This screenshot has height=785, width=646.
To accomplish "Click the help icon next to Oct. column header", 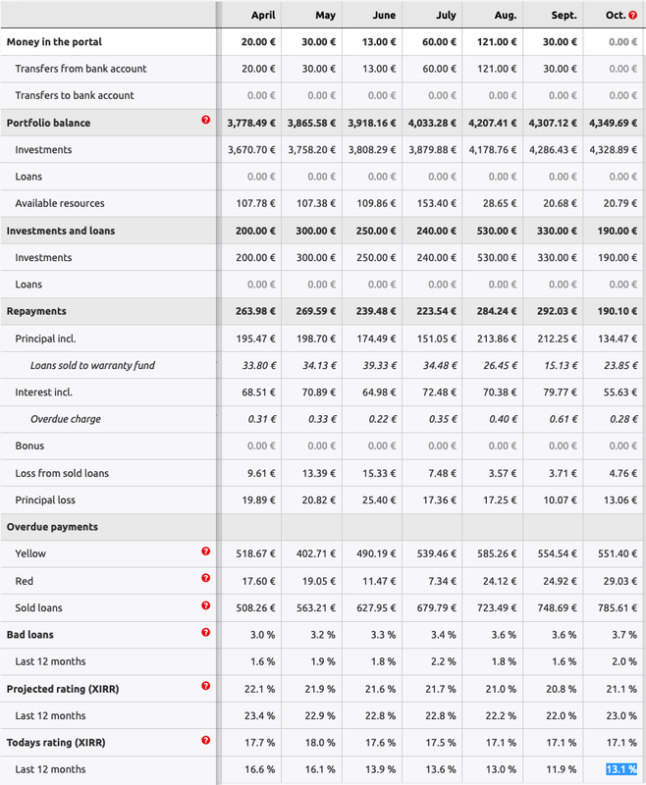I will point(633,15).
